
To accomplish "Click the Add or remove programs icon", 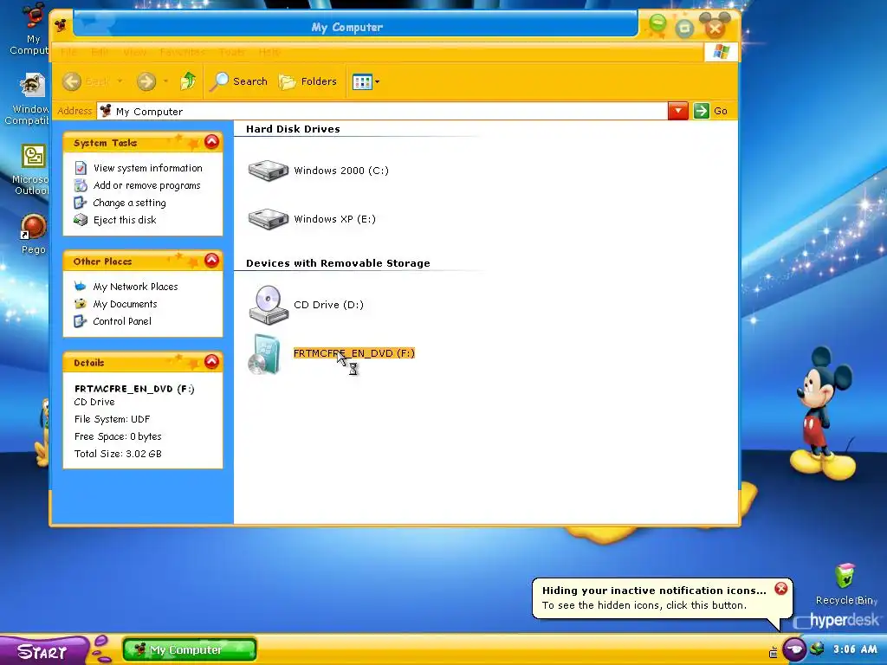I will 81,185.
